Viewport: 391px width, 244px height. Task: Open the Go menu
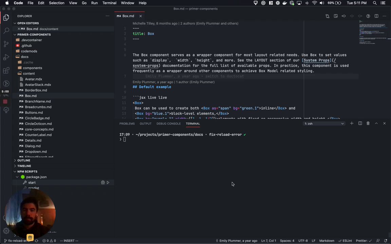pos(84,3)
